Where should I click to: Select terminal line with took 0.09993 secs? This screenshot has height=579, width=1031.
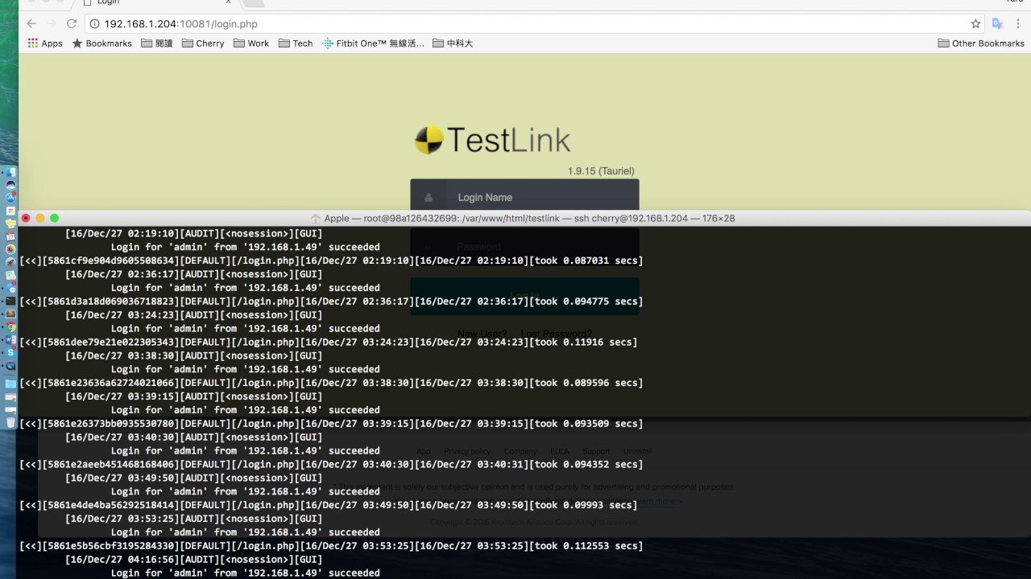tap(329, 505)
